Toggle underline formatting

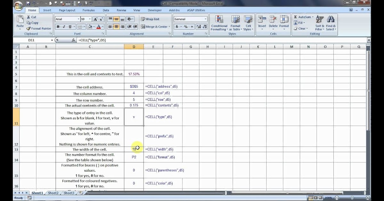pyautogui.click(x=70, y=27)
